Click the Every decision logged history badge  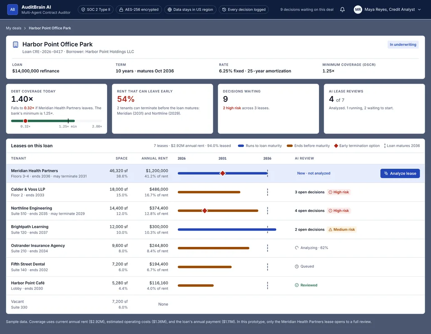[244, 9]
